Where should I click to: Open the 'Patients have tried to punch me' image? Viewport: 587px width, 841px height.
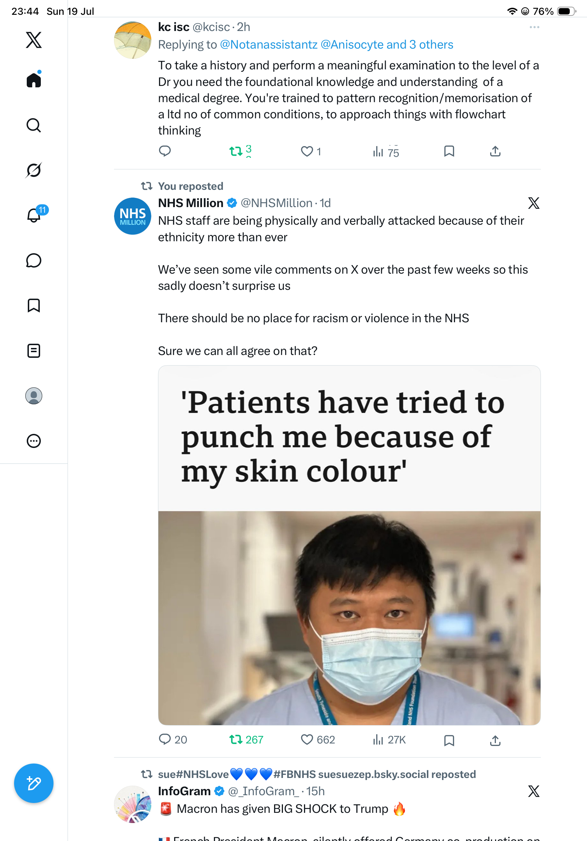pos(349,545)
